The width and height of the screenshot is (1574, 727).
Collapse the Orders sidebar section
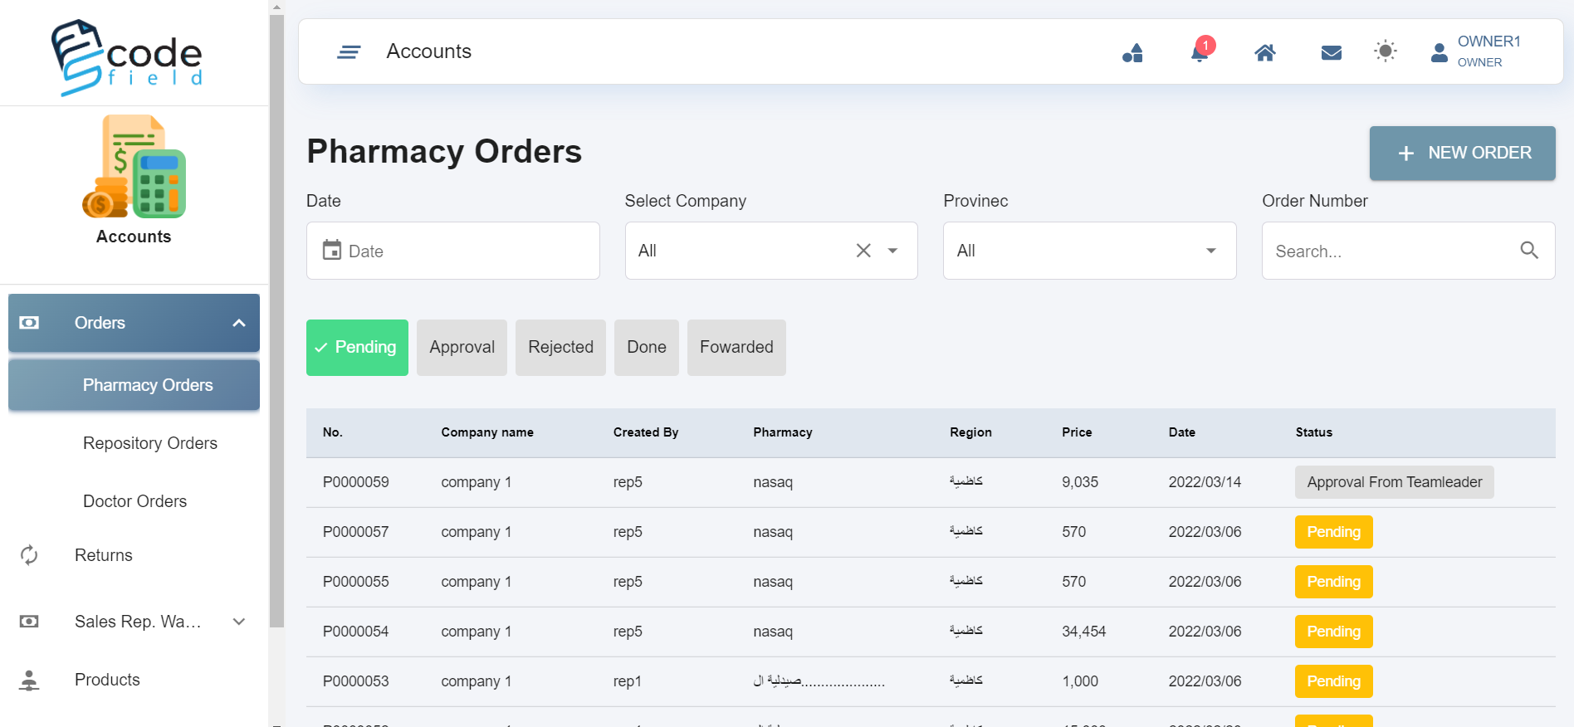(238, 323)
